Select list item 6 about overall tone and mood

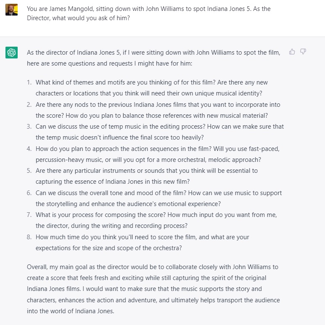[x=159, y=198]
